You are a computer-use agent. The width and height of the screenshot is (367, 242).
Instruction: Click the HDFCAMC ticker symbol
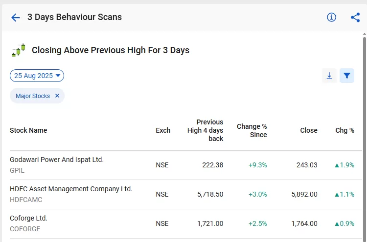point(26,200)
